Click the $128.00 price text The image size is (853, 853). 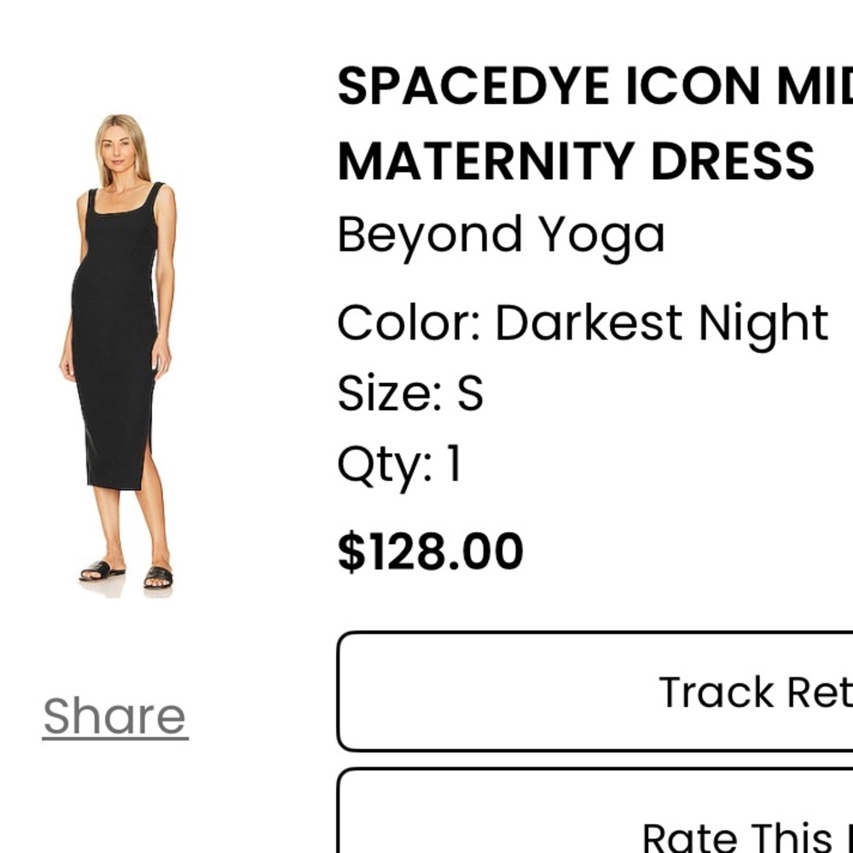click(x=431, y=548)
